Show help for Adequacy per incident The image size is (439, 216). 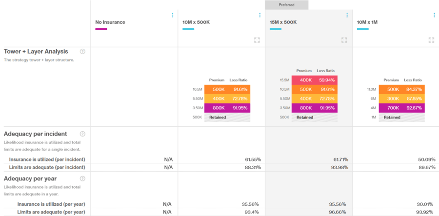(82, 134)
